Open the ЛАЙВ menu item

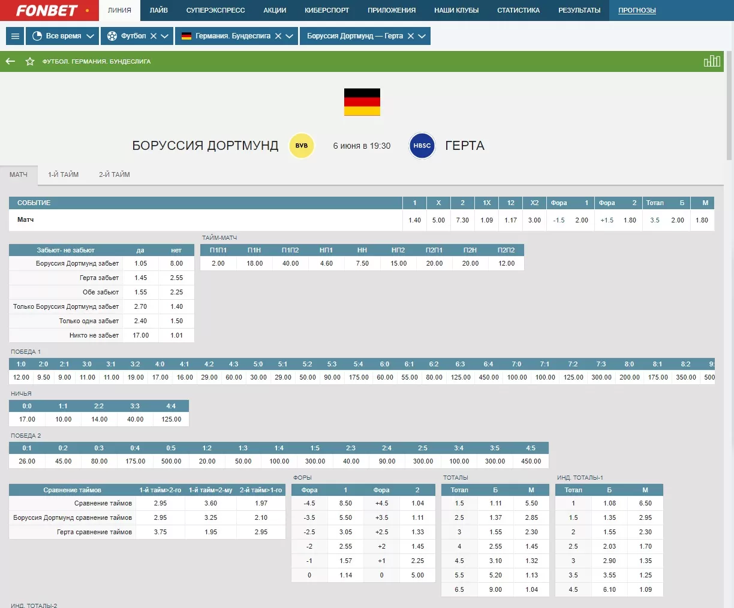click(158, 10)
